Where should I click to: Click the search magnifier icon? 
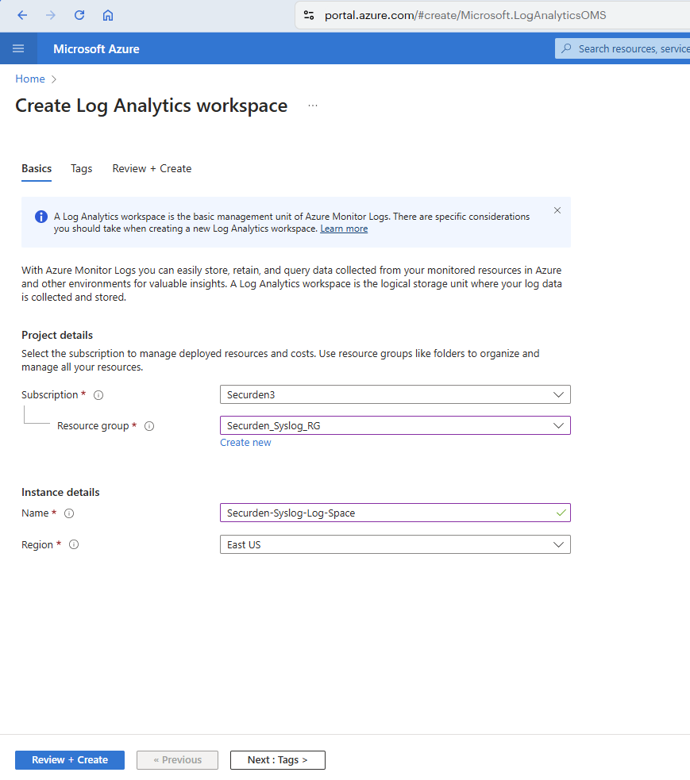pos(566,48)
